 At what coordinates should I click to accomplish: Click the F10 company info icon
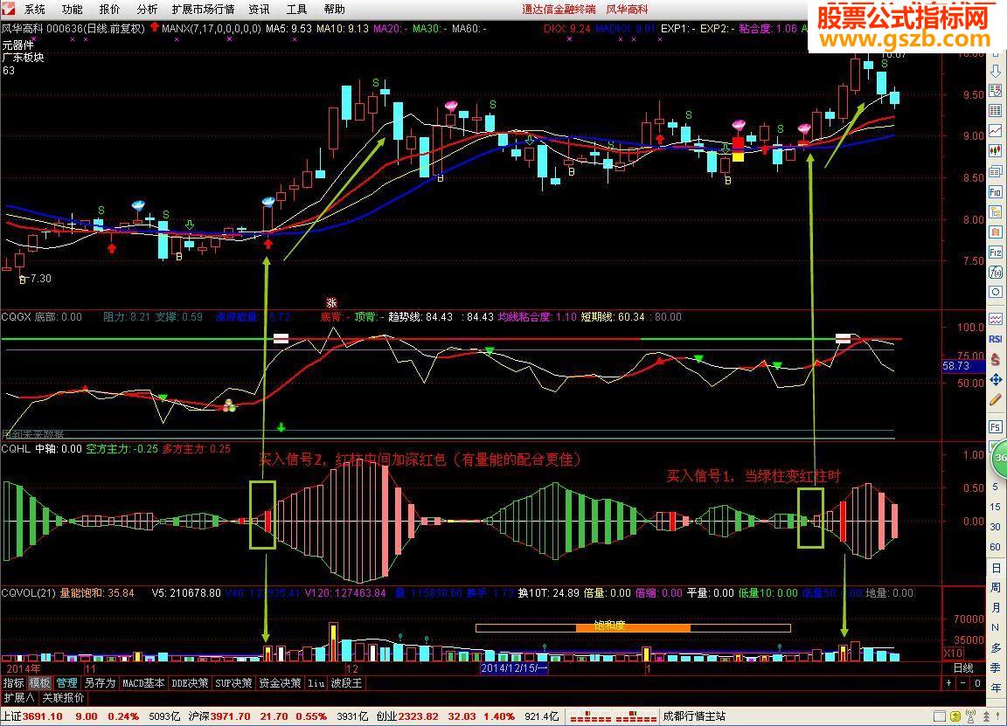point(996,192)
